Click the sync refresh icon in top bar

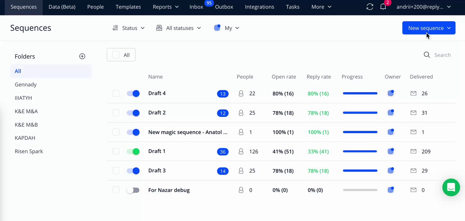coord(370,7)
